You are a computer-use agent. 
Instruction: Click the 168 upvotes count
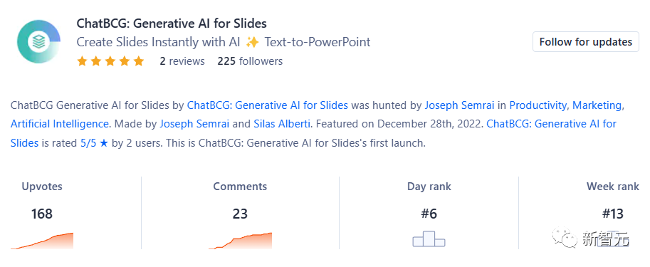point(42,214)
